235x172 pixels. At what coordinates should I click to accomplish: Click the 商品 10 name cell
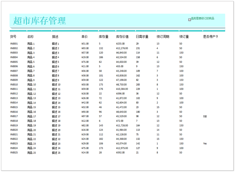click(31, 85)
